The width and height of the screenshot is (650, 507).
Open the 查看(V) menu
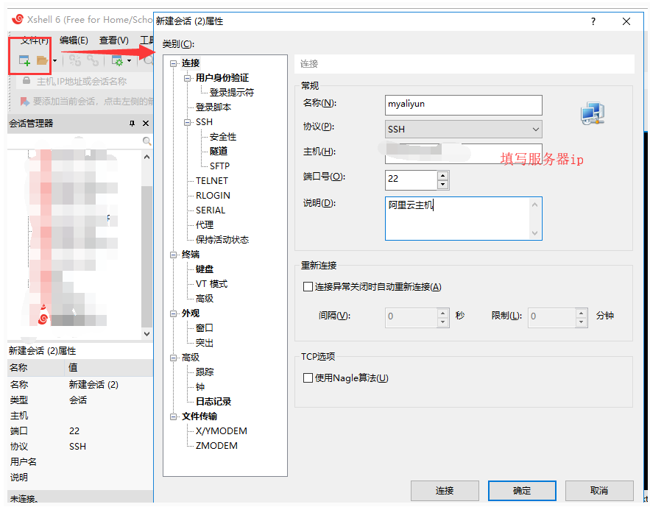point(114,40)
